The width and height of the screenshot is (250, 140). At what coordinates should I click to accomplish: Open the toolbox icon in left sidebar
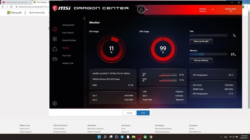(55, 59)
